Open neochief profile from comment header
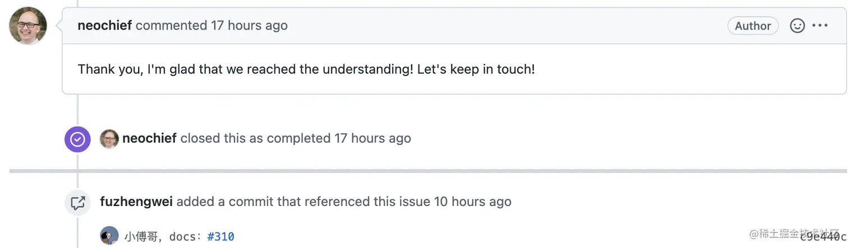This screenshot has width=848, height=248. pyautogui.click(x=105, y=26)
